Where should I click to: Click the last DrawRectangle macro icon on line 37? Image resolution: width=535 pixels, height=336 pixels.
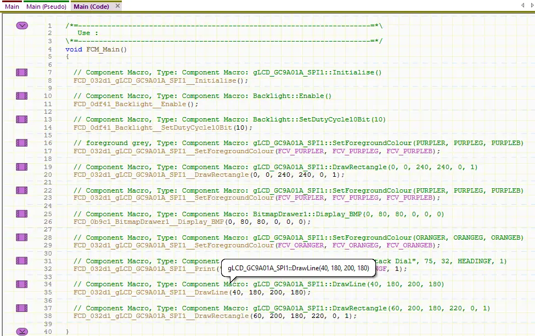[x=22, y=308]
